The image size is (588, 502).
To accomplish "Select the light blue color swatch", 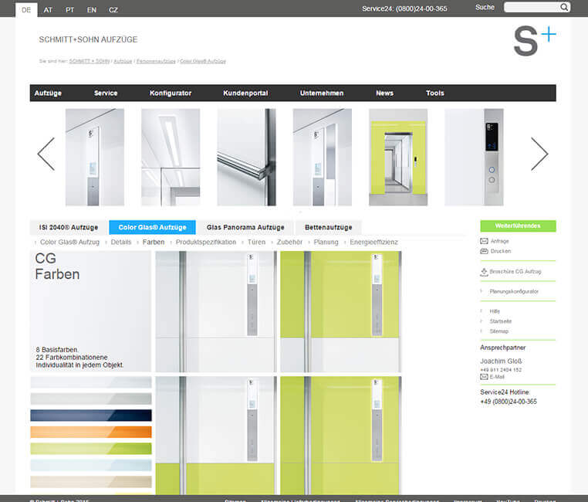I will (91, 465).
